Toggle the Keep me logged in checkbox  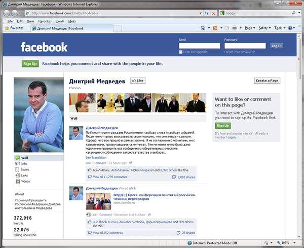pos(181,52)
